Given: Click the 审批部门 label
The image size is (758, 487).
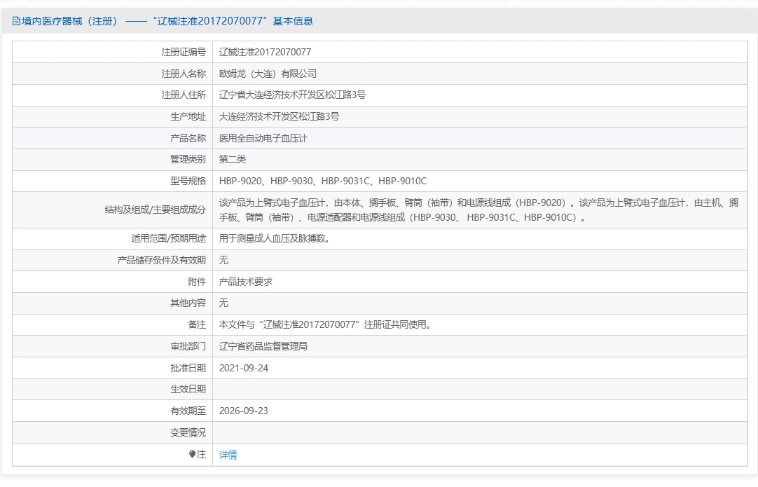Looking at the screenshot, I should point(188,346).
